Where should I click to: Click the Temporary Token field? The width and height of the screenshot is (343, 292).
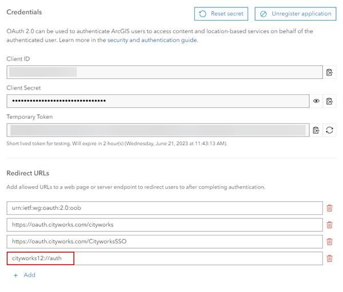pos(158,130)
